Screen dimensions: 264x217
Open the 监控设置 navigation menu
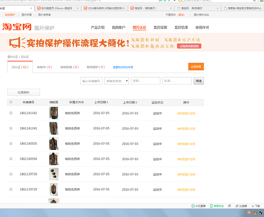(160, 27)
